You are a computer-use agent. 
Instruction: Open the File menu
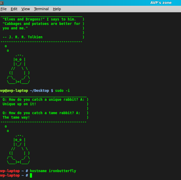point(3,9)
